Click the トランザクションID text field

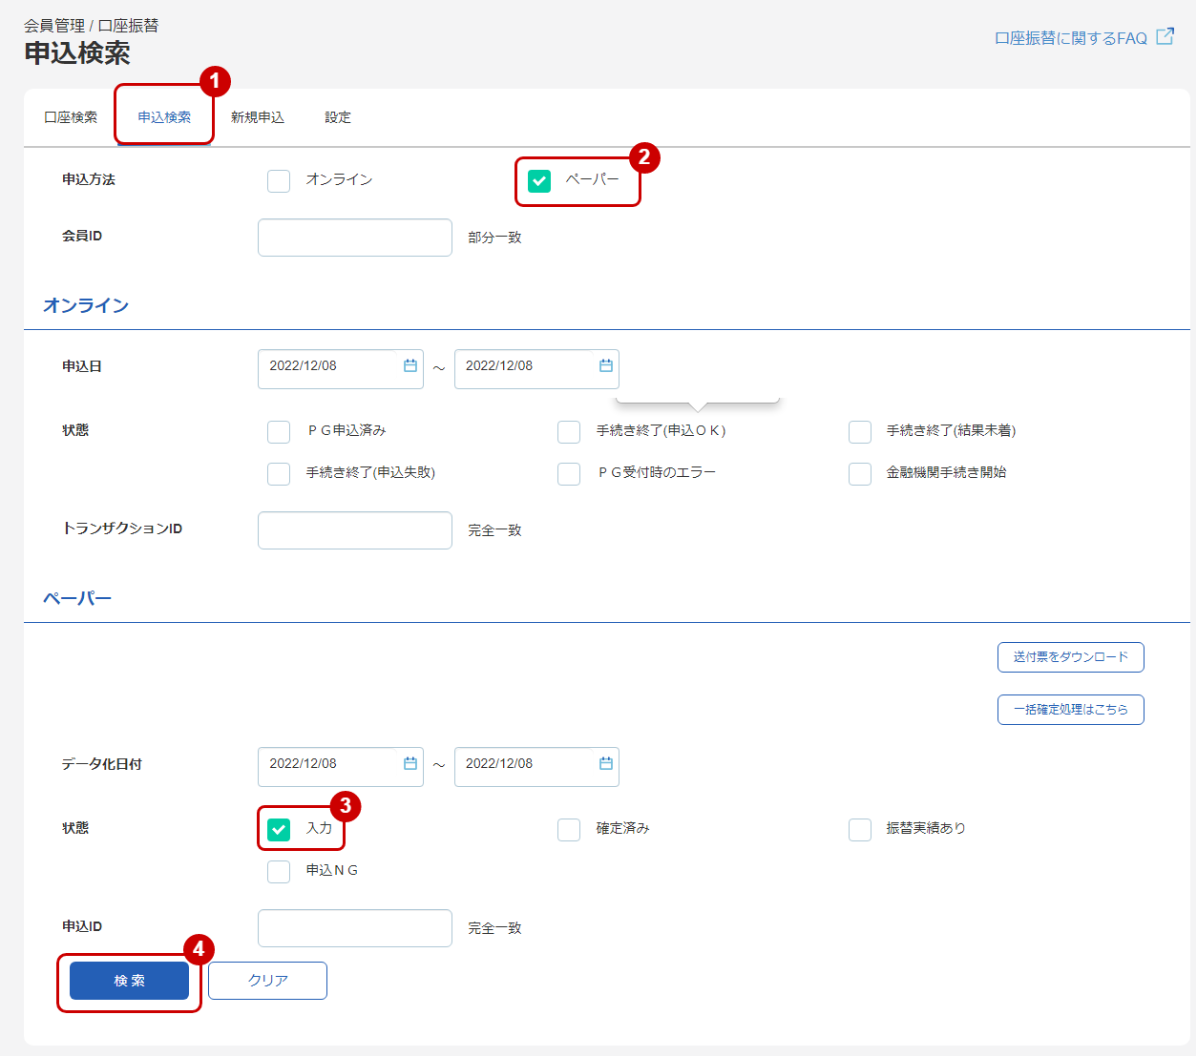pyautogui.click(x=354, y=530)
